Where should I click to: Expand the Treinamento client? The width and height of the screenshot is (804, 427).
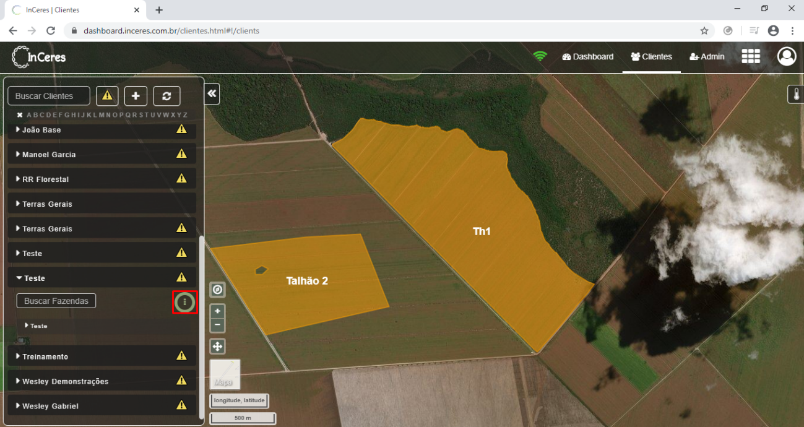(18, 356)
